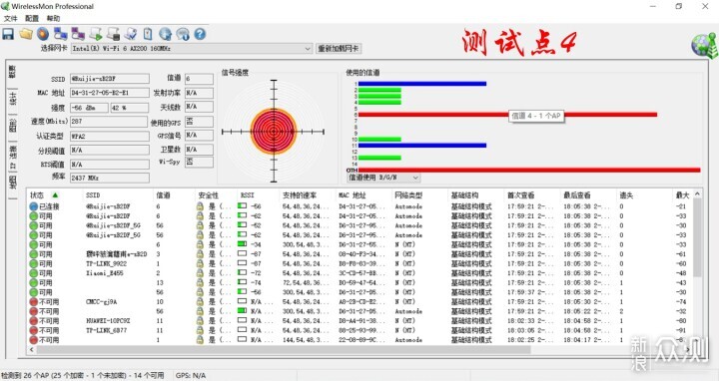719x381 pixels.
Task: Click the MAC 地址 value field D4-31-27
Action: tap(110, 93)
